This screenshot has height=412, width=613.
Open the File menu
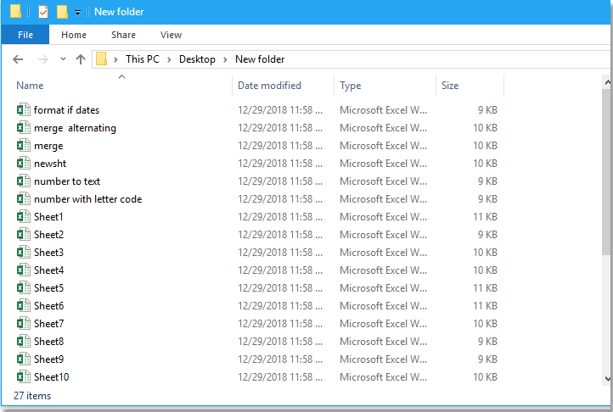(25, 35)
